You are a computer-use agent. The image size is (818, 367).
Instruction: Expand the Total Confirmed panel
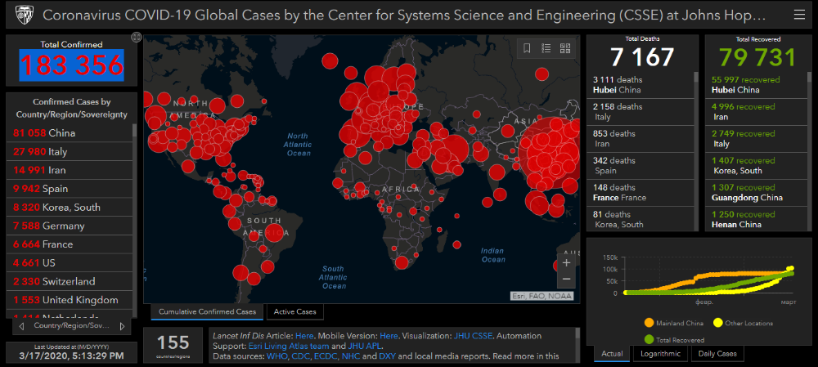click(x=136, y=38)
